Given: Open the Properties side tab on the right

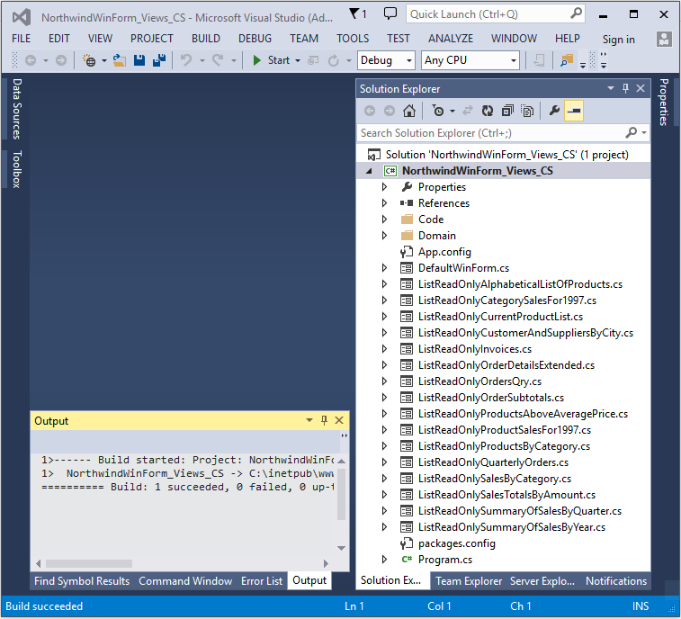Looking at the screenshot, I should pyautogui.click(x=664, y=102).
